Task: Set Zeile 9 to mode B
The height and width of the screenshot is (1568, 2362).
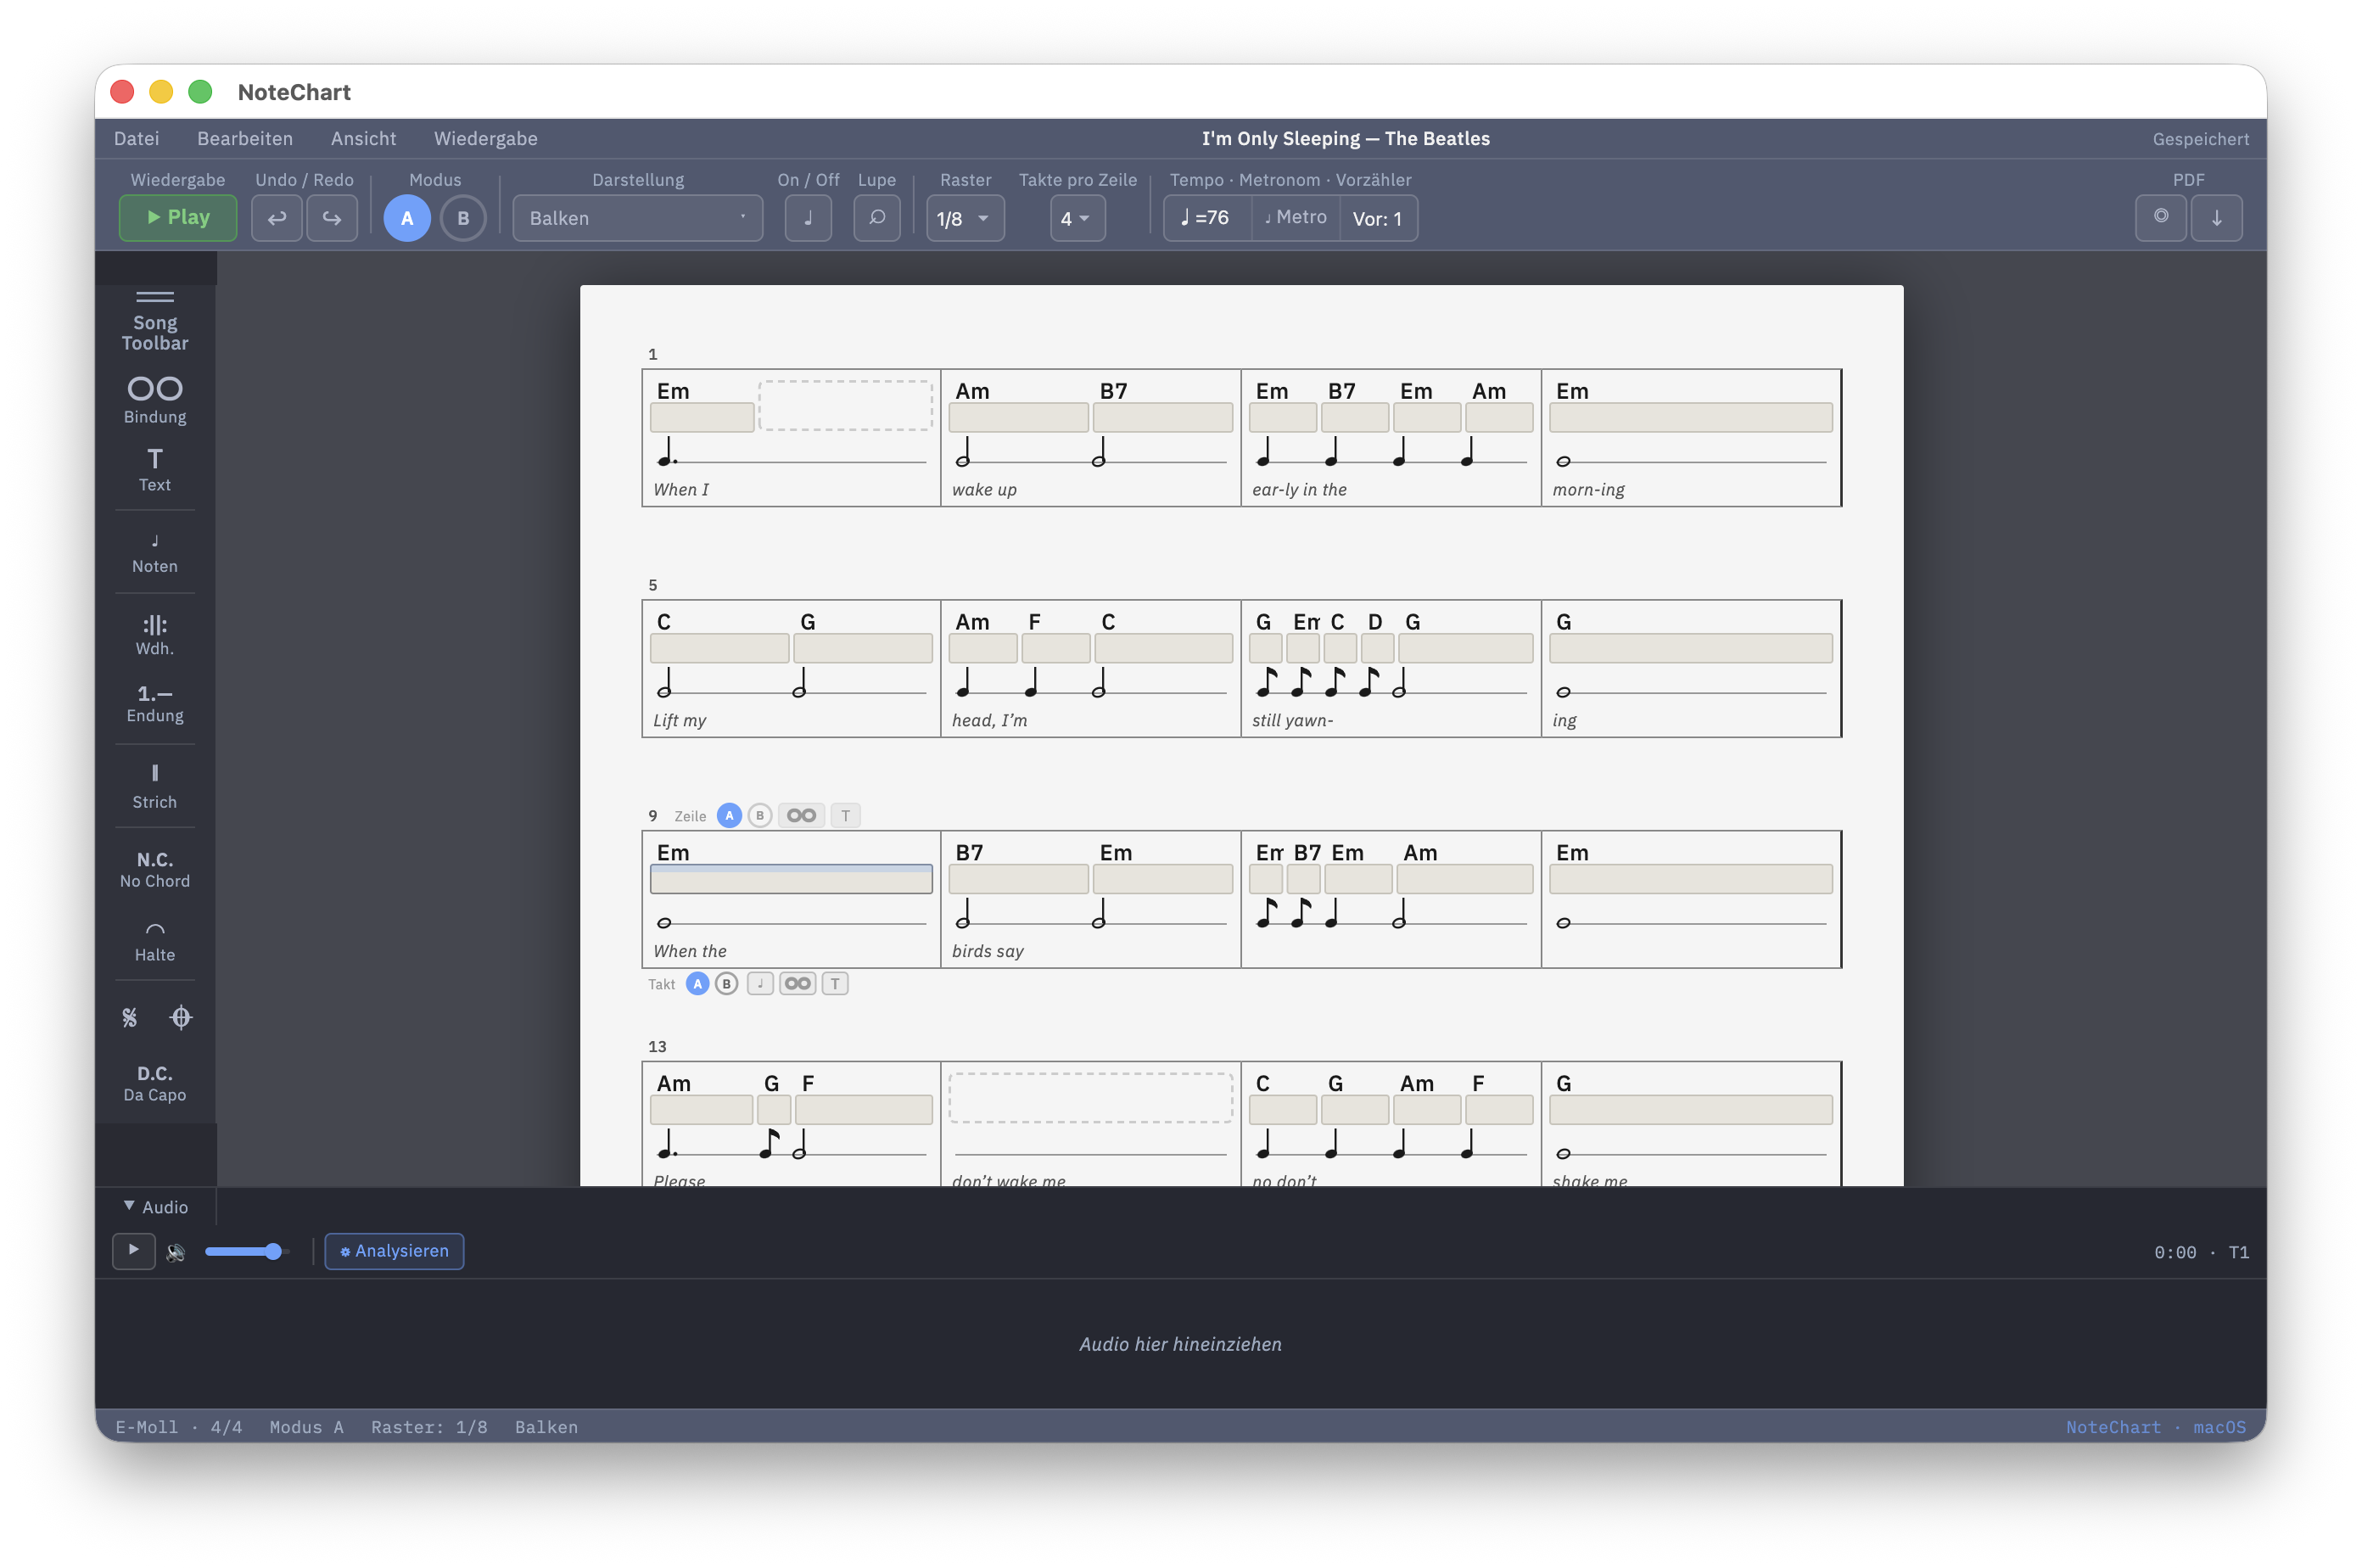Action: (x=760, y=816)
